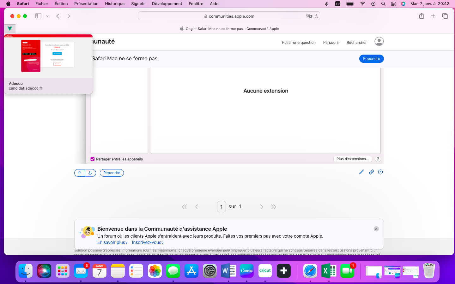The height and width of the screenshot is (284, 455).
Task: Open the Historique menu
Action: coord(115,4)
